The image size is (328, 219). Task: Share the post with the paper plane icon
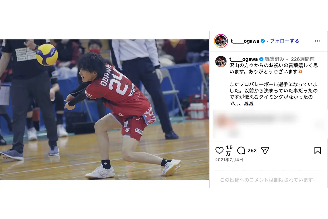[265, 150]
